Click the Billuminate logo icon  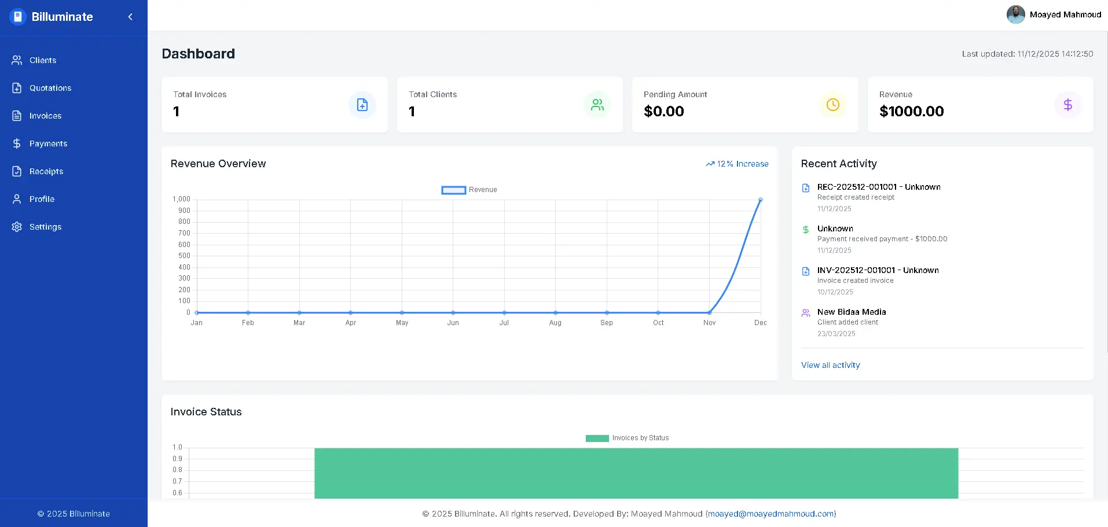(x=18, y=17)
